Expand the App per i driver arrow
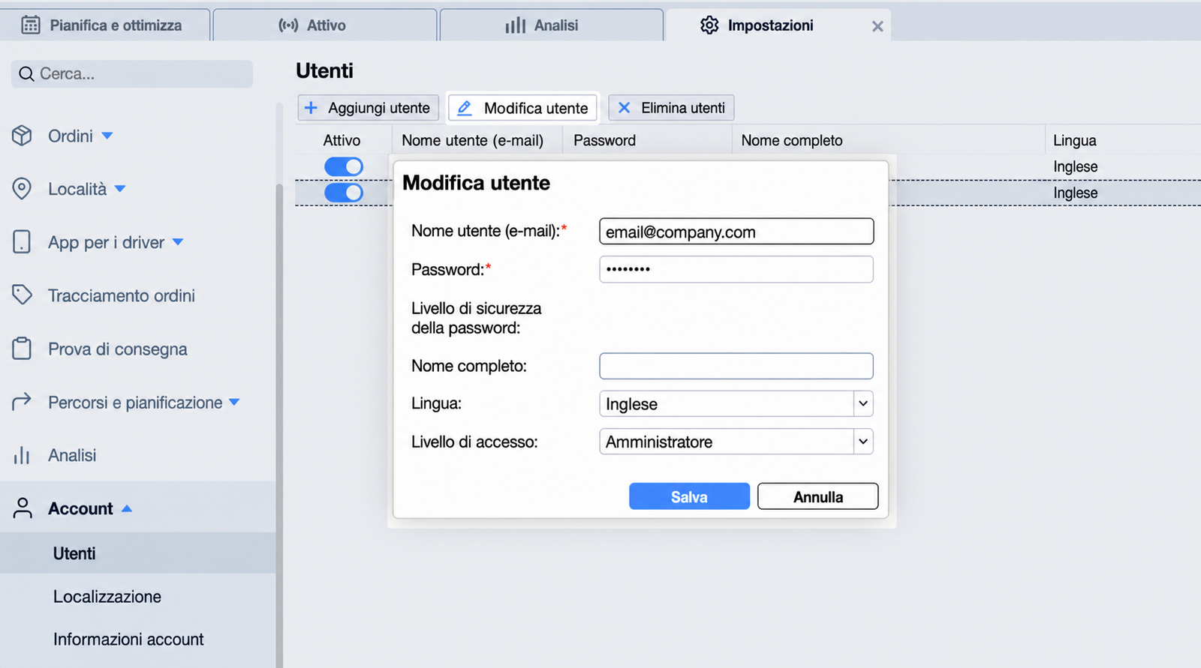Viewport: 1201px width, 668px height. point(178,242)
